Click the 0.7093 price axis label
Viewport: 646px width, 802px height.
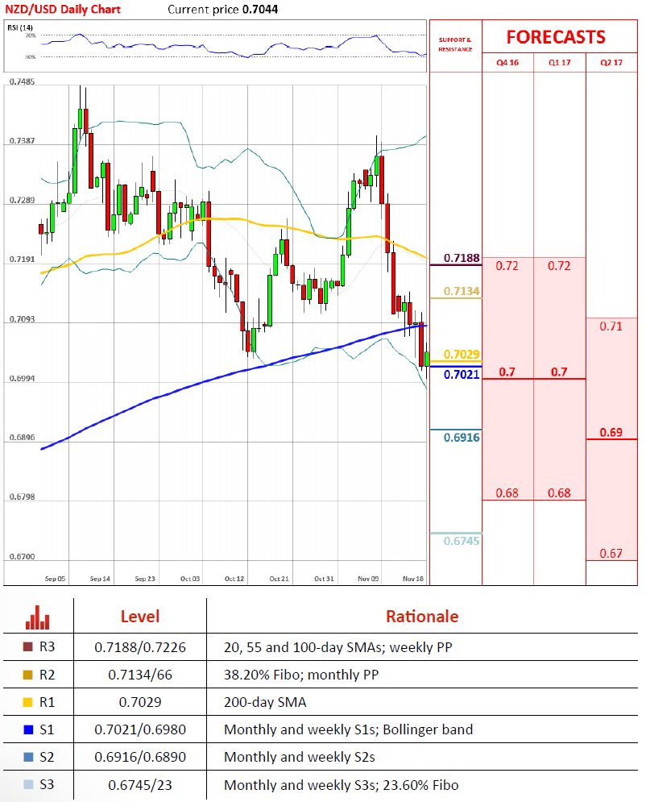(x=22, y=319)
